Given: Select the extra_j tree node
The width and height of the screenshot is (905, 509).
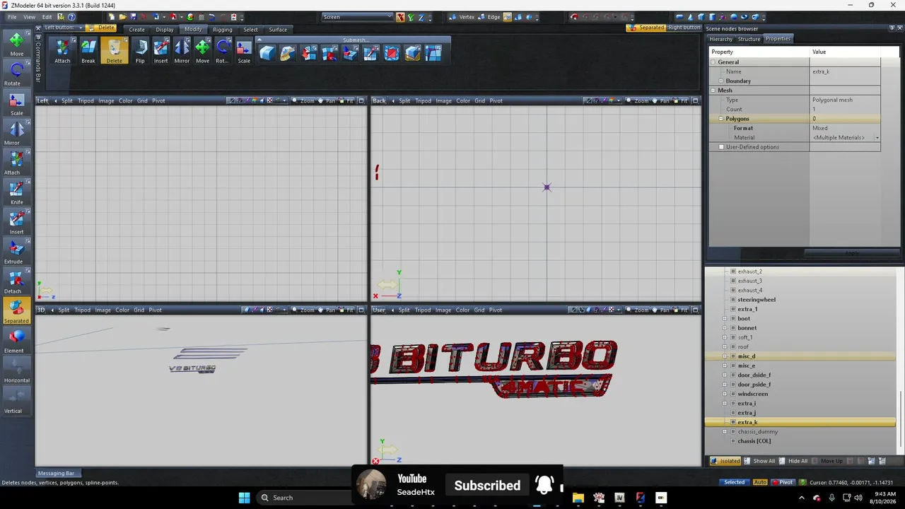Looking at the screenshot, I should click(747, 413).
